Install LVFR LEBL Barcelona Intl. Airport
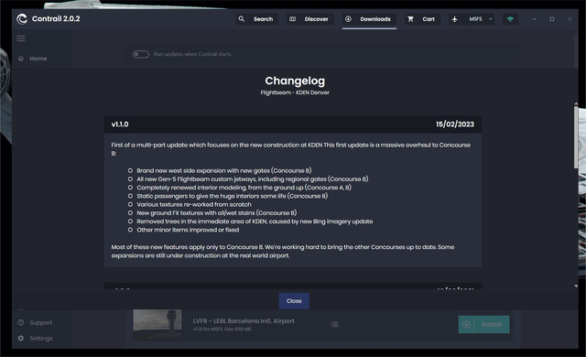Image resolution: width=586 pixels, height=357 pixels. [484, 325]
